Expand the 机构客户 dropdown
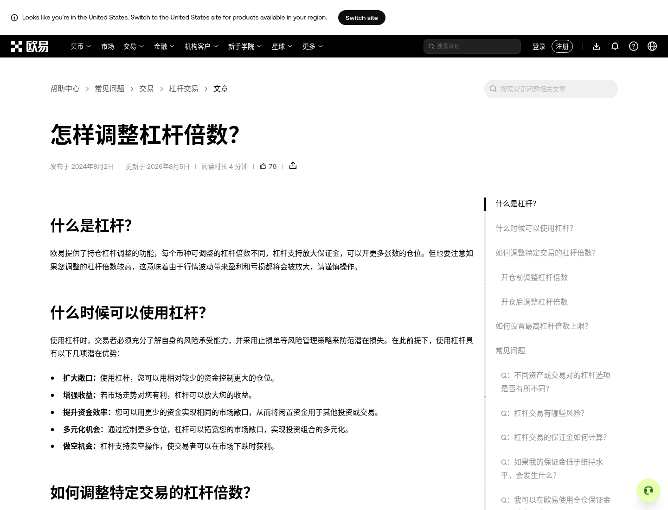This screenshot has height=510, width=668. (x=201, y=46)
